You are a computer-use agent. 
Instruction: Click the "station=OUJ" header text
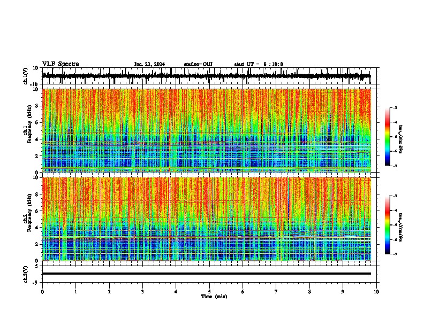point(198,64)
